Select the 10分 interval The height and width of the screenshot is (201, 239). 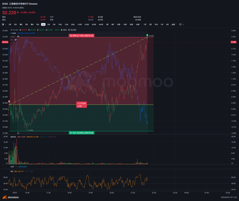[60, 24]
